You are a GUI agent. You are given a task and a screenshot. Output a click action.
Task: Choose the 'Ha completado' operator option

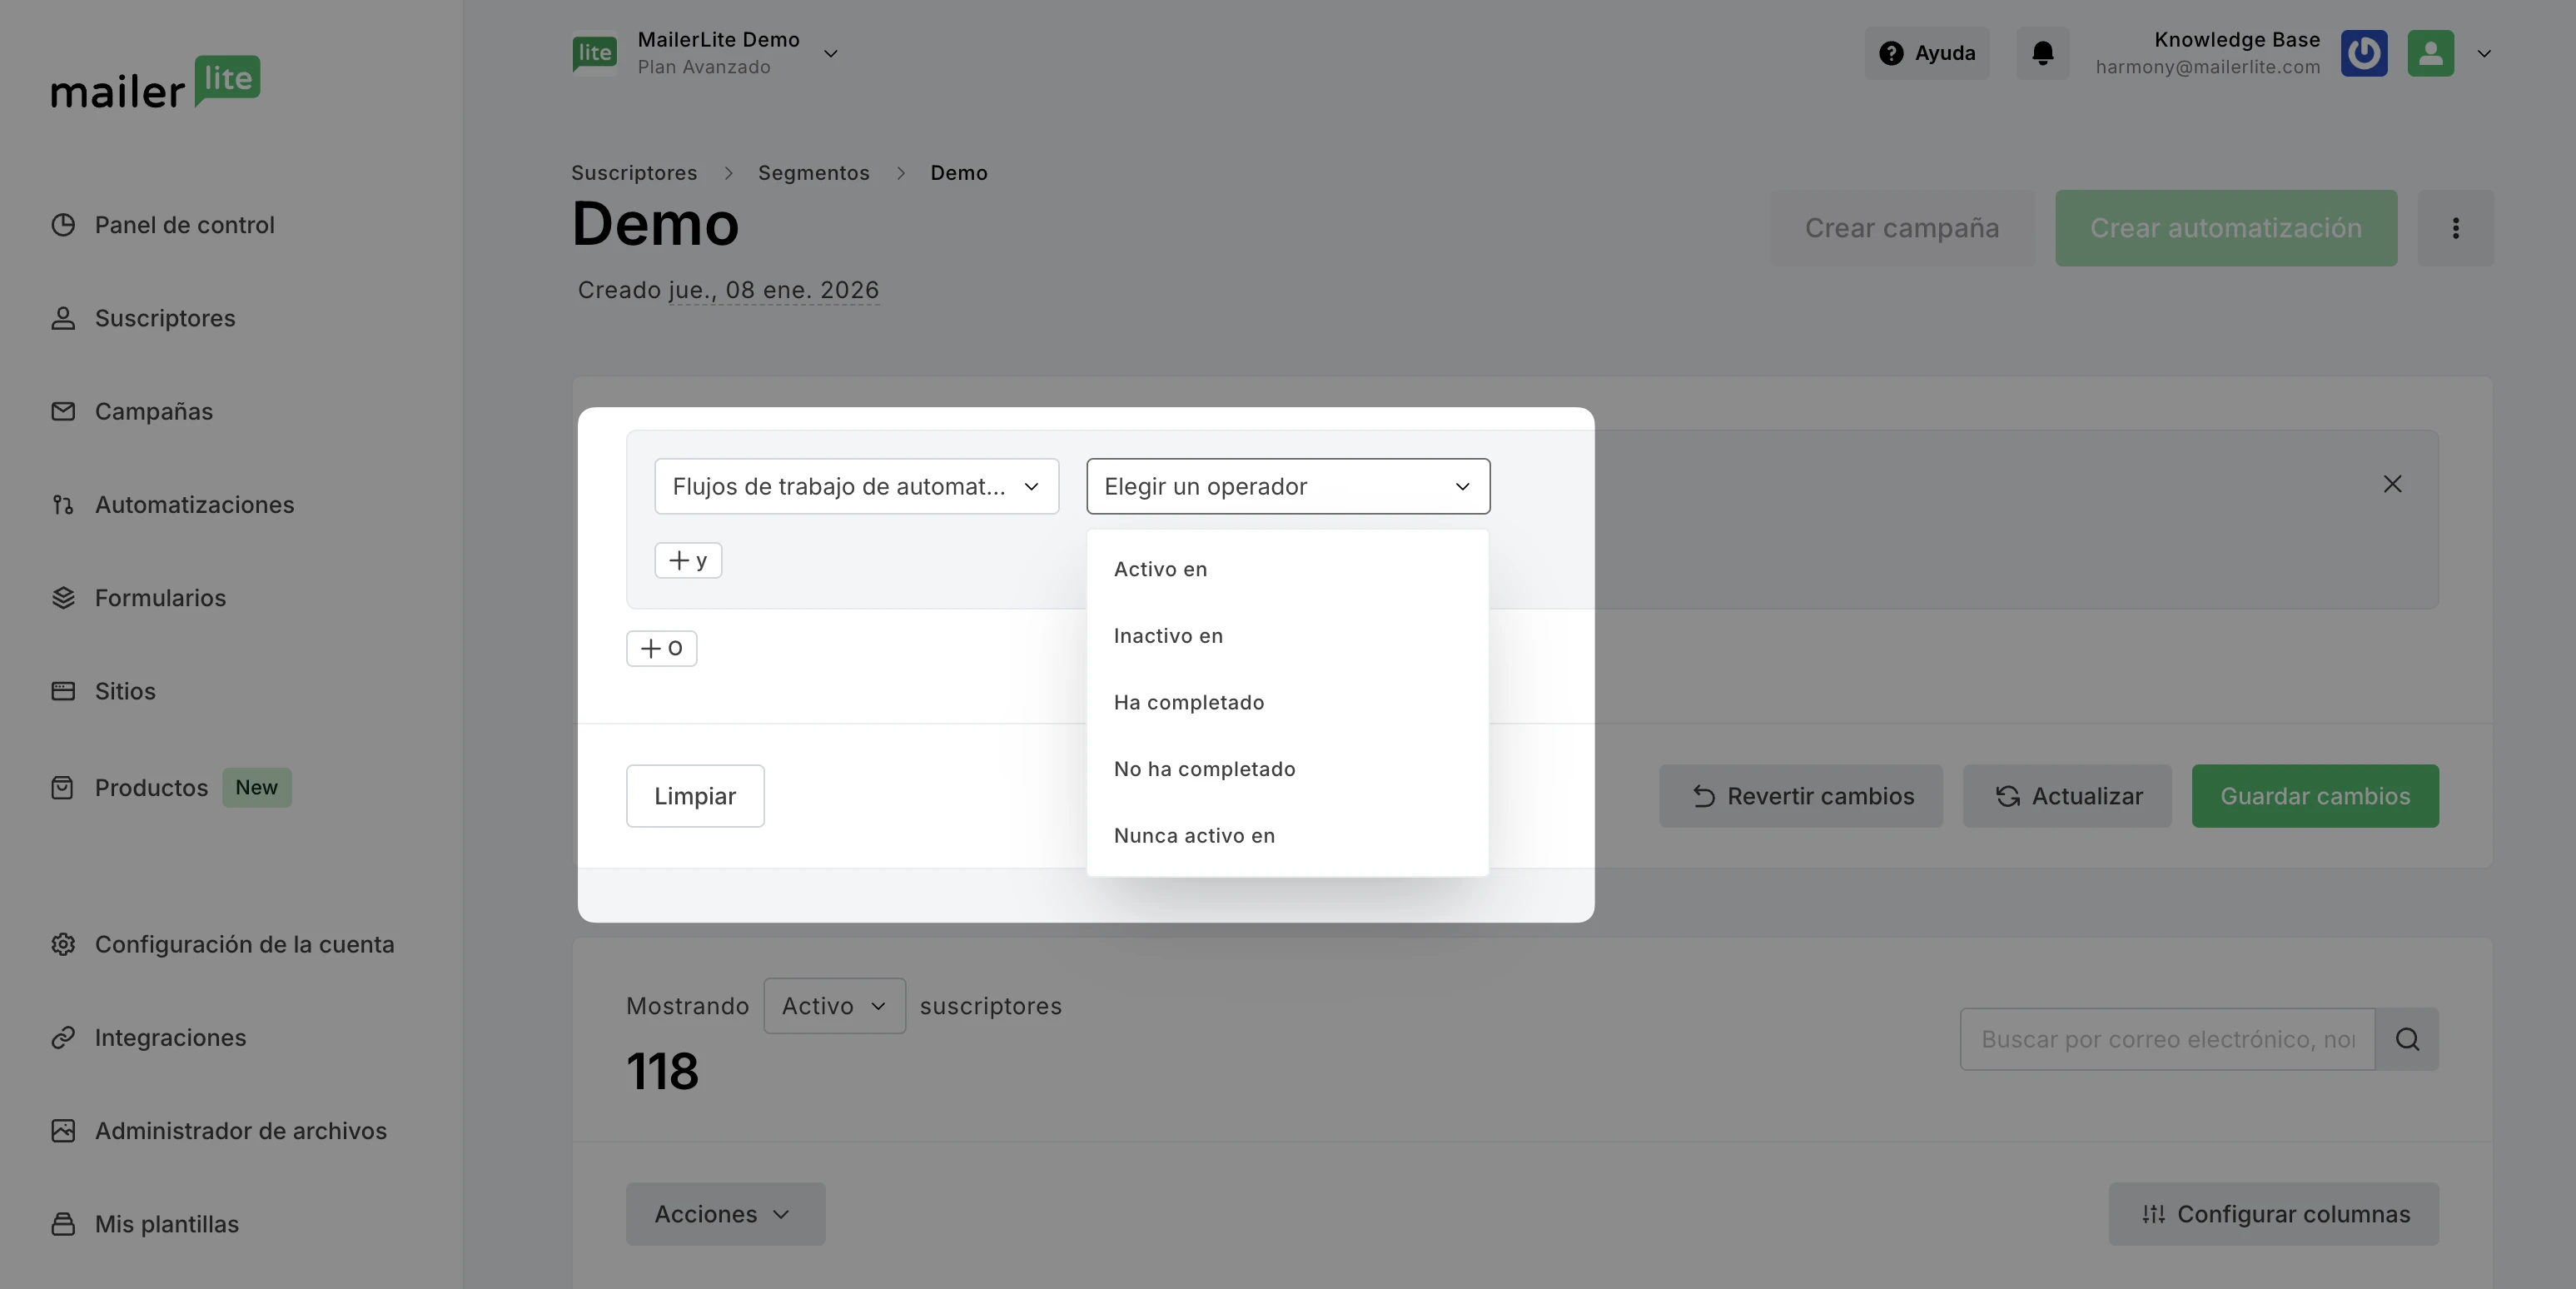1188,702
